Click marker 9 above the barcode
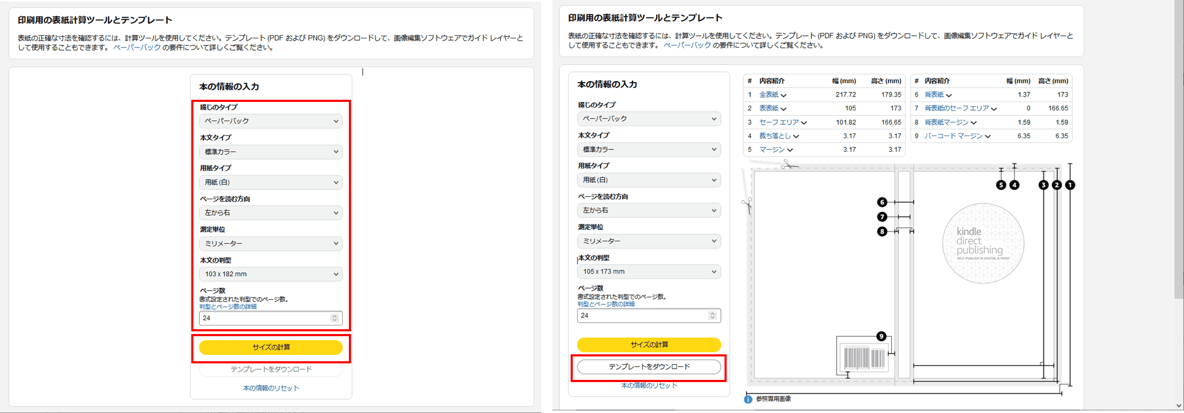The image size is (1184, 413). click(881, 337)
